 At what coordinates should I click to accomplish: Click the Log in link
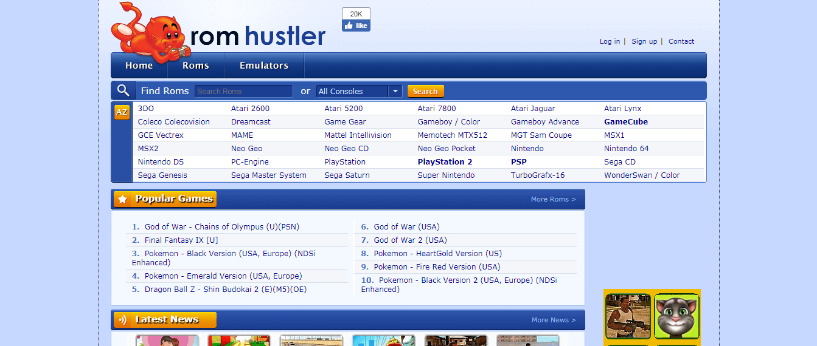pos(610,41)
